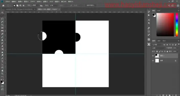Screen dimensions: 180x96
Task: Hide the top layer using its eye icon
Action: coord(153,56)
